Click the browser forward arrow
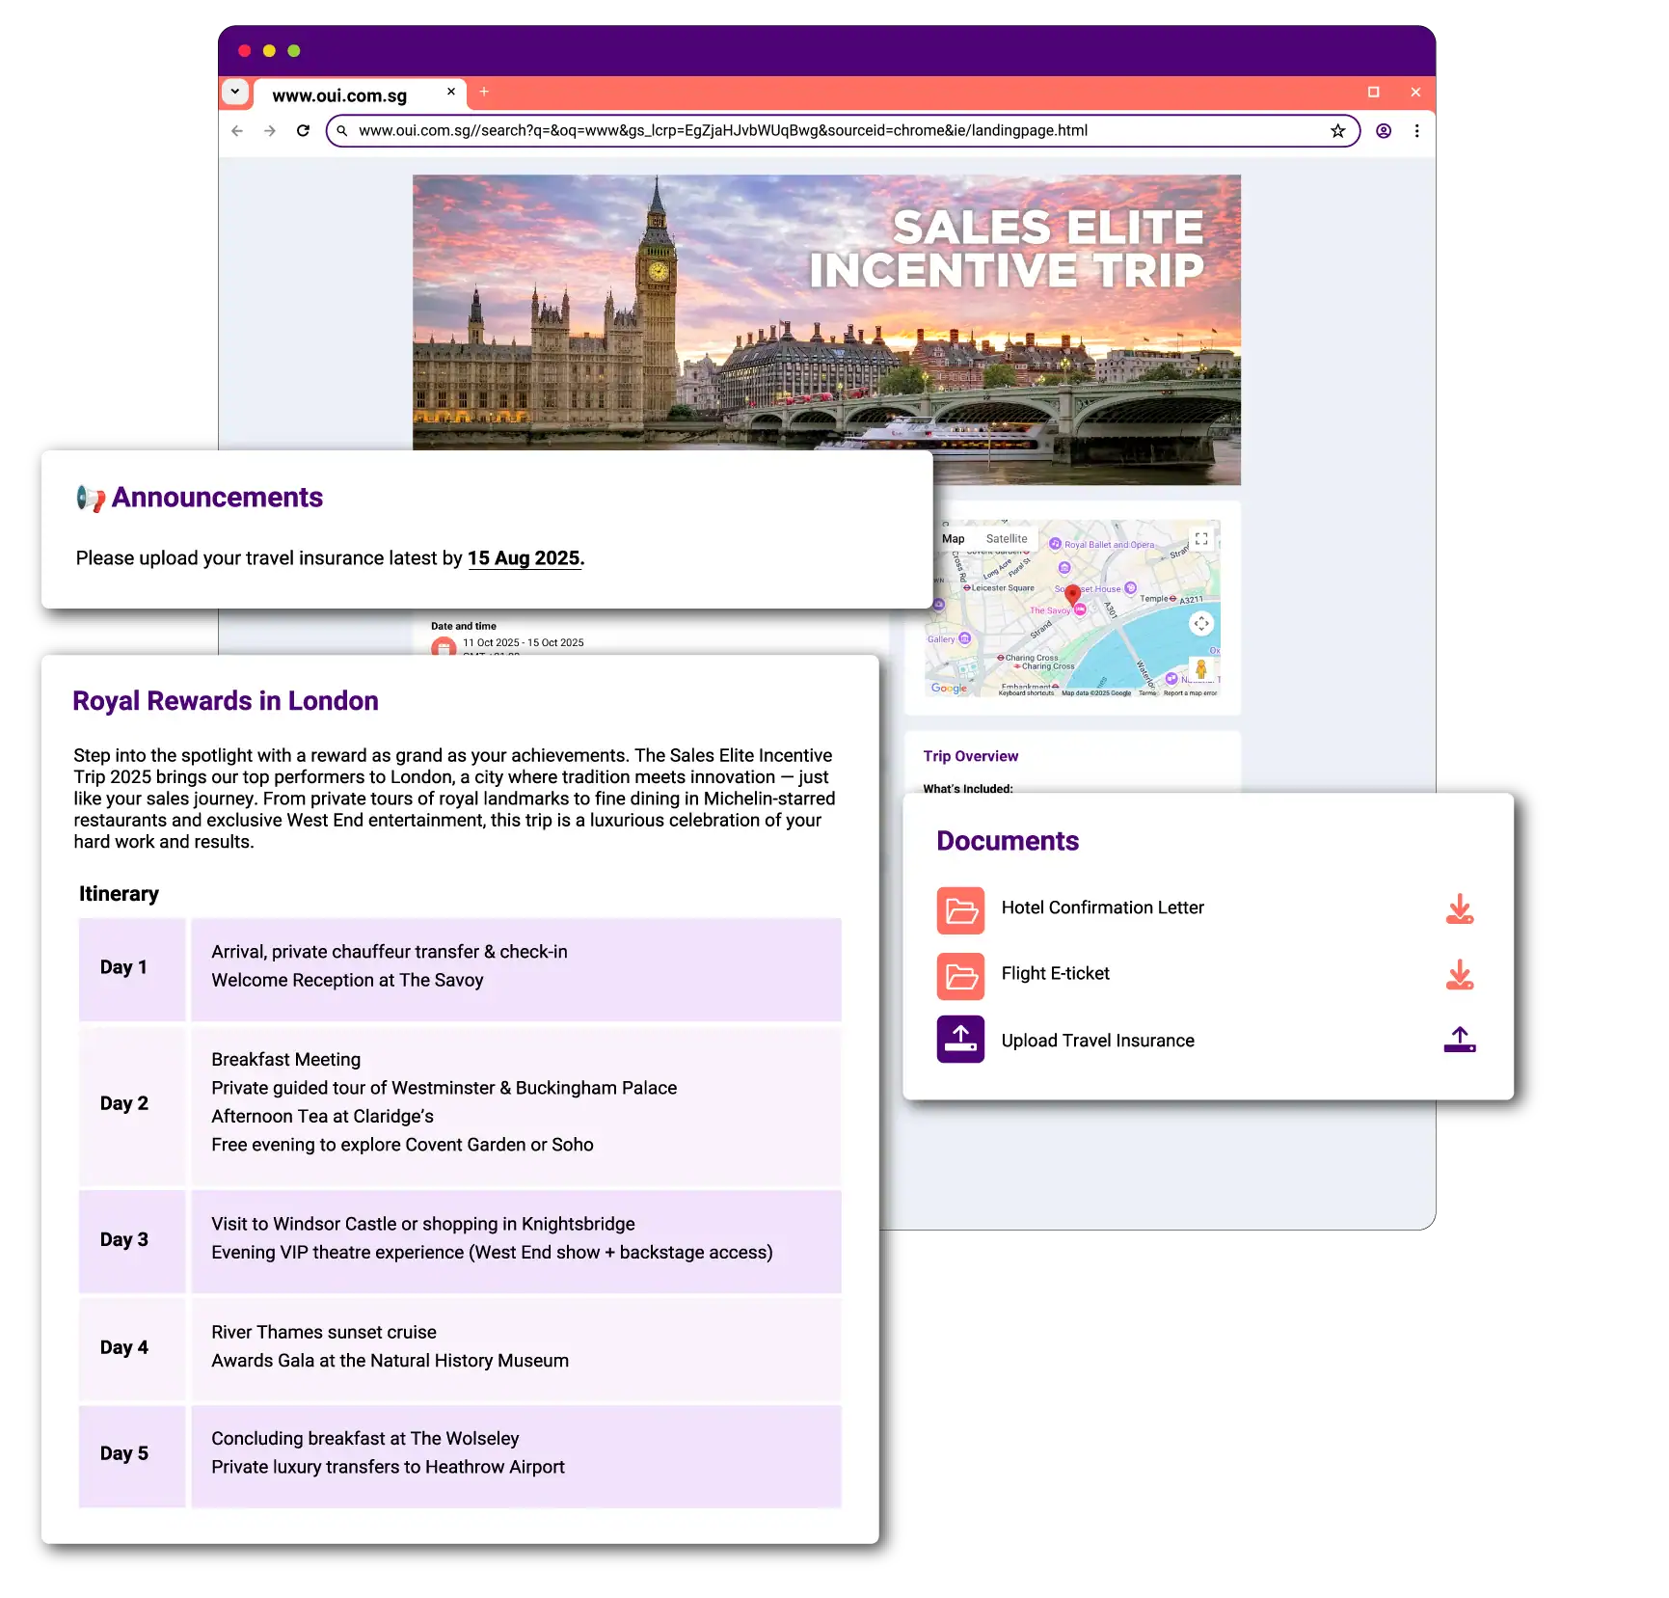1669x1598 pixels. [270, 131]
